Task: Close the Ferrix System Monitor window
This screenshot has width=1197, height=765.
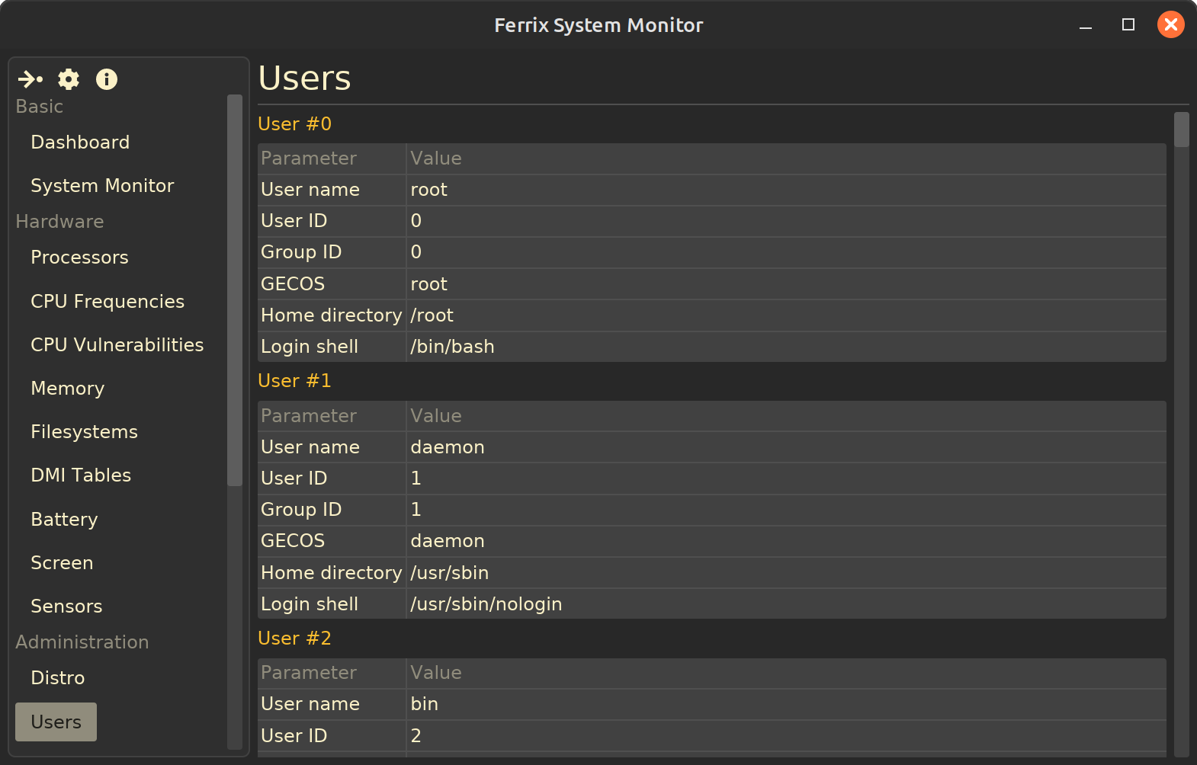Action: (x=1170, y=25)
